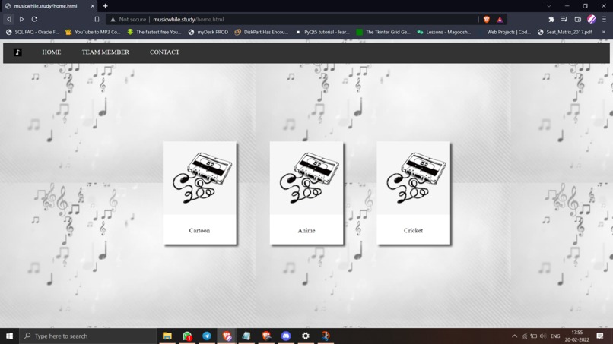Viewport: 613px width, 344px height.
Task: Open the tab search dropdown arrow
Action: [549, 6]
